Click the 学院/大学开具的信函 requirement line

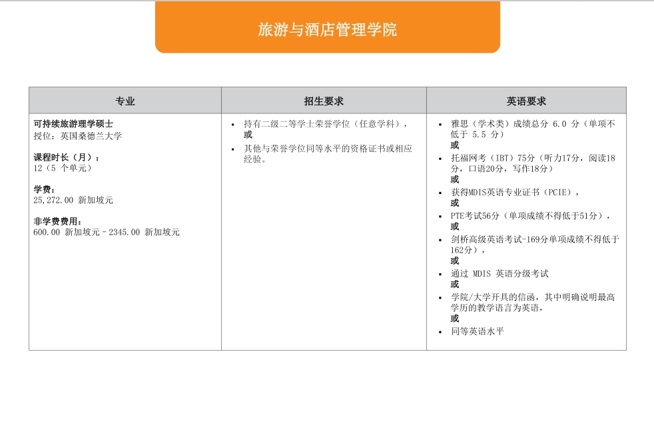(533, 297)
